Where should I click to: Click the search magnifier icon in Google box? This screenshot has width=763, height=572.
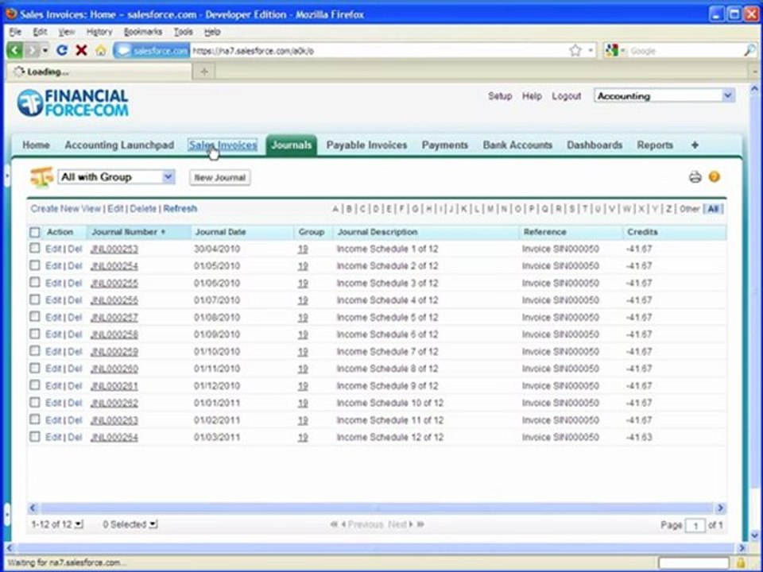[749, 50]
